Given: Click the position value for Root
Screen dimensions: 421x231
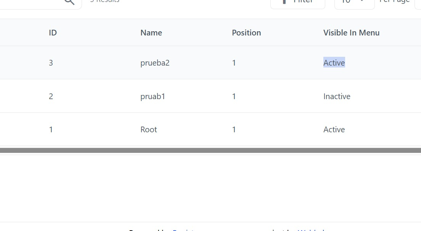Looking at the screenshot, I should coord(234,130).
